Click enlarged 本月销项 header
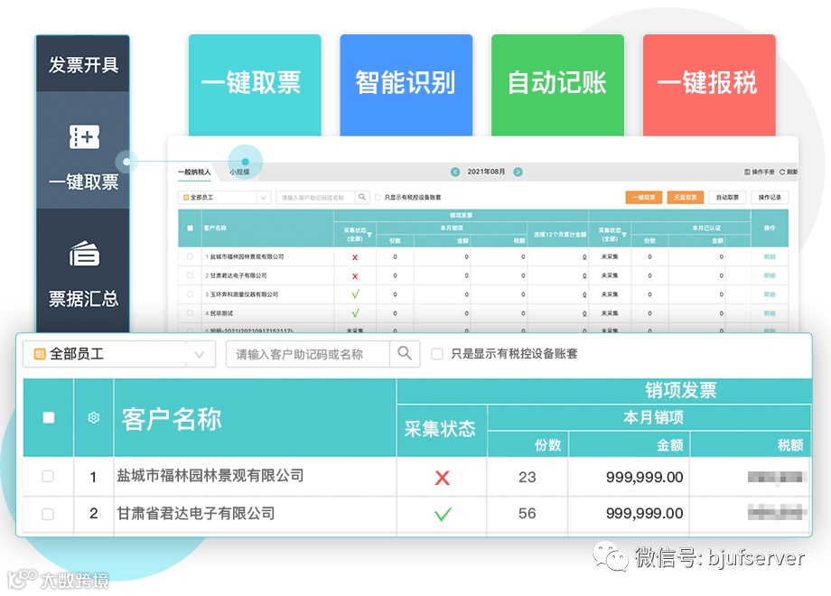The height and width of the screenshot is (596, 831). click(x=653, y=417)
